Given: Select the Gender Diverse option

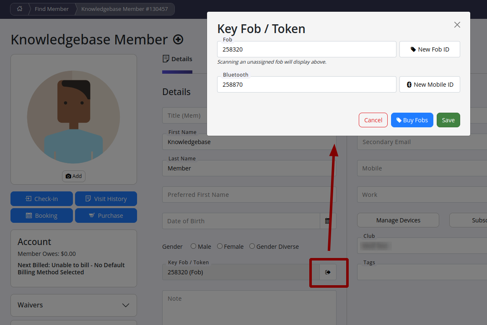Looking at the screenshot, I should click(x=252, y=246).
